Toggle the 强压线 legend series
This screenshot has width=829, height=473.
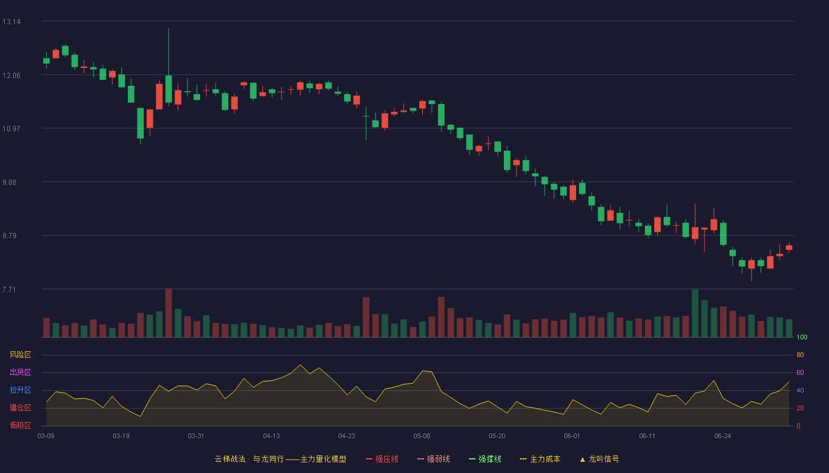(x=382, y=459)
